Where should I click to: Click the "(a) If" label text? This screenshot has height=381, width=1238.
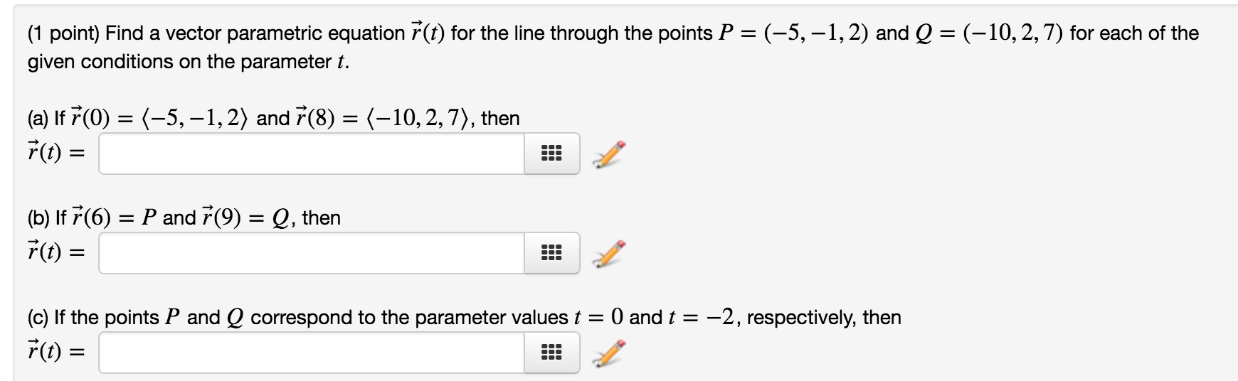pos(46,118)
